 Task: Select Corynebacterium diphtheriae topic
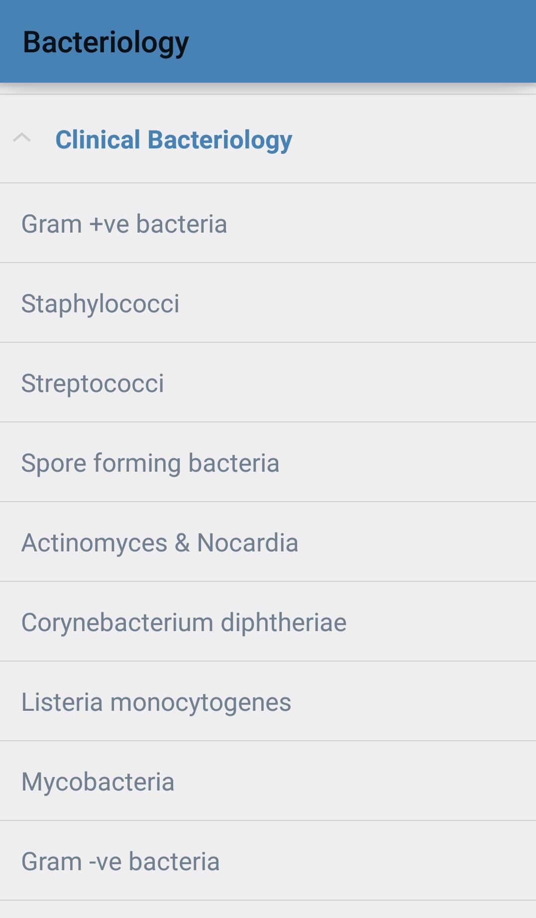click(x=184, y=622)
